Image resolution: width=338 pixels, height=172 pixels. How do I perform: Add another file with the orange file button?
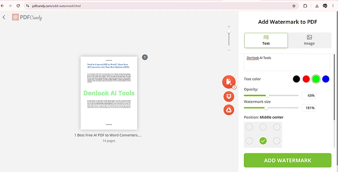click(229, 82)
